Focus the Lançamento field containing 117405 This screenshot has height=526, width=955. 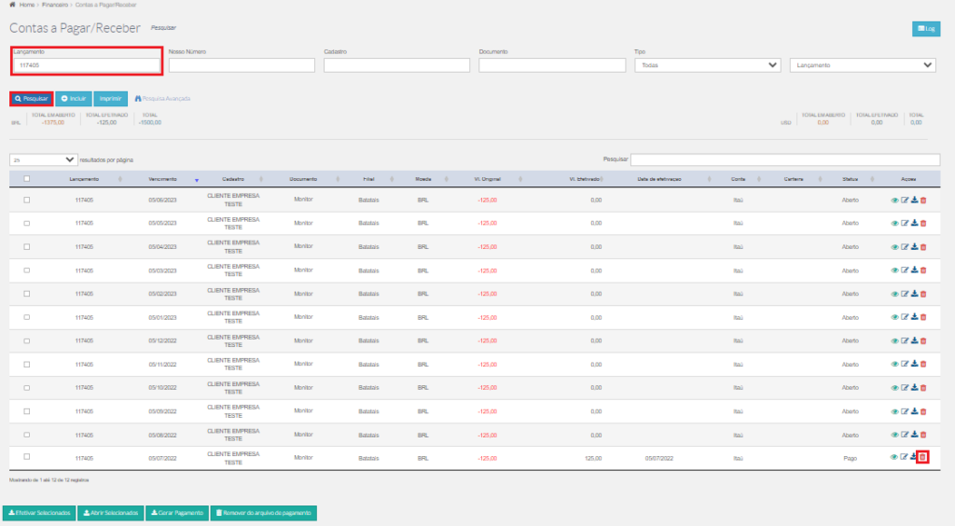tap(87, 65)
